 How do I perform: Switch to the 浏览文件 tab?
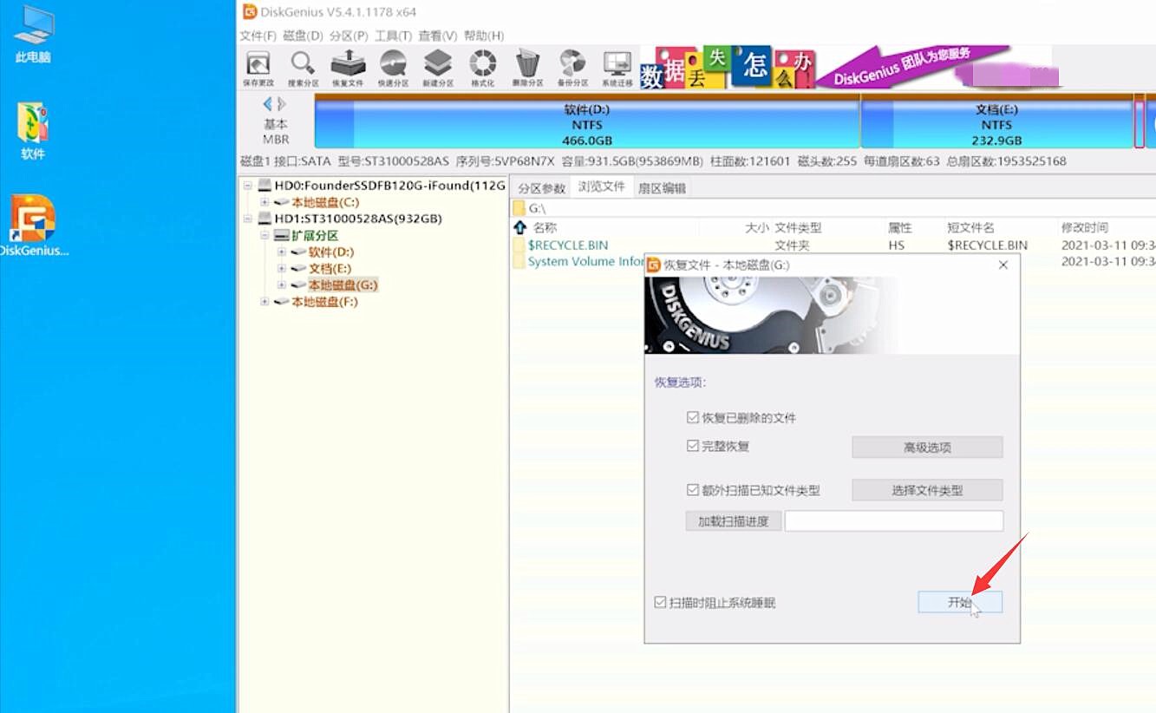click(602, 186)
